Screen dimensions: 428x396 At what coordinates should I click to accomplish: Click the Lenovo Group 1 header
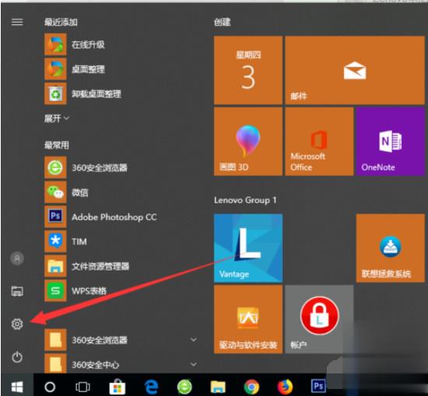pyautogui.click(x=245, y=200)
